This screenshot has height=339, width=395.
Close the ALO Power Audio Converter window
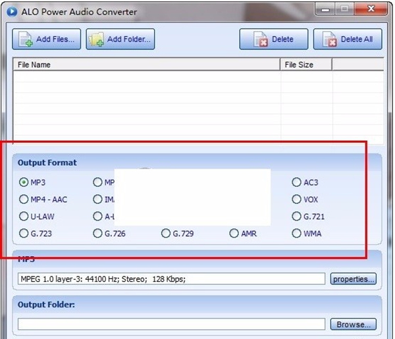pos(371,9)
